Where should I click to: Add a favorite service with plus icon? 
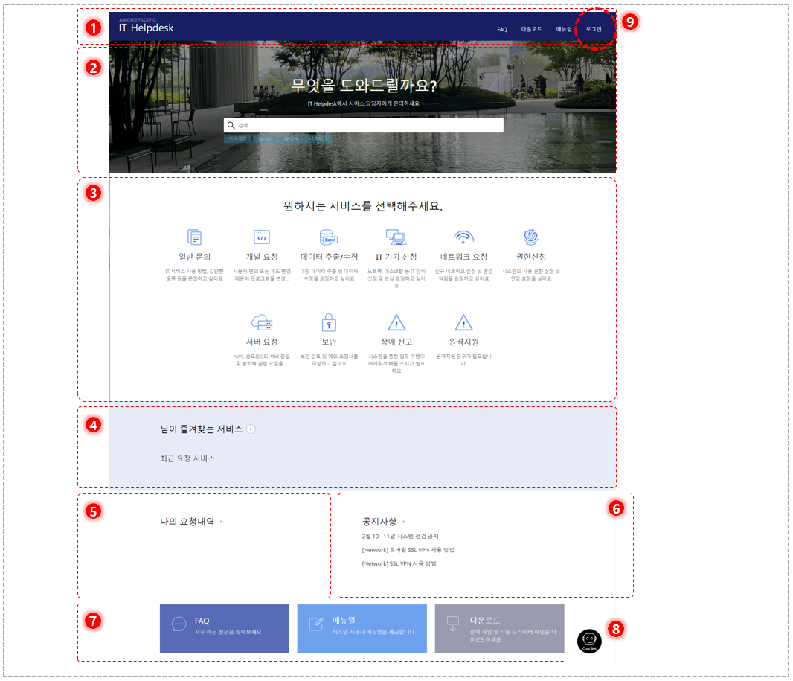(251, 429)
